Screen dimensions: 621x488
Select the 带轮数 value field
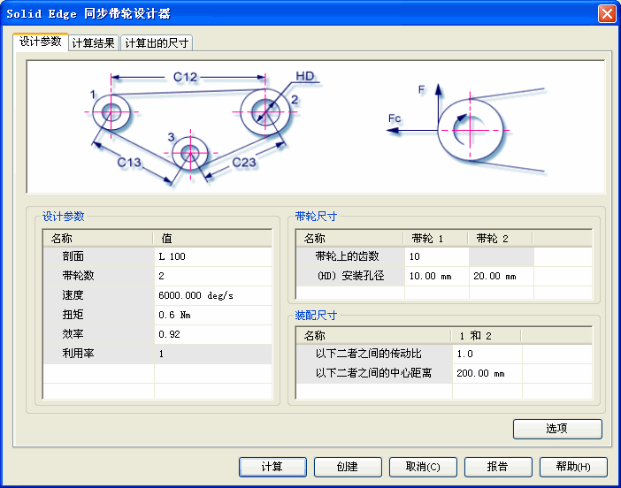212,276
